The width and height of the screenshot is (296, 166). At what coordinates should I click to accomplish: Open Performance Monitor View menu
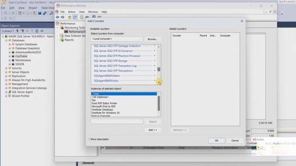[x=82, y=12]
